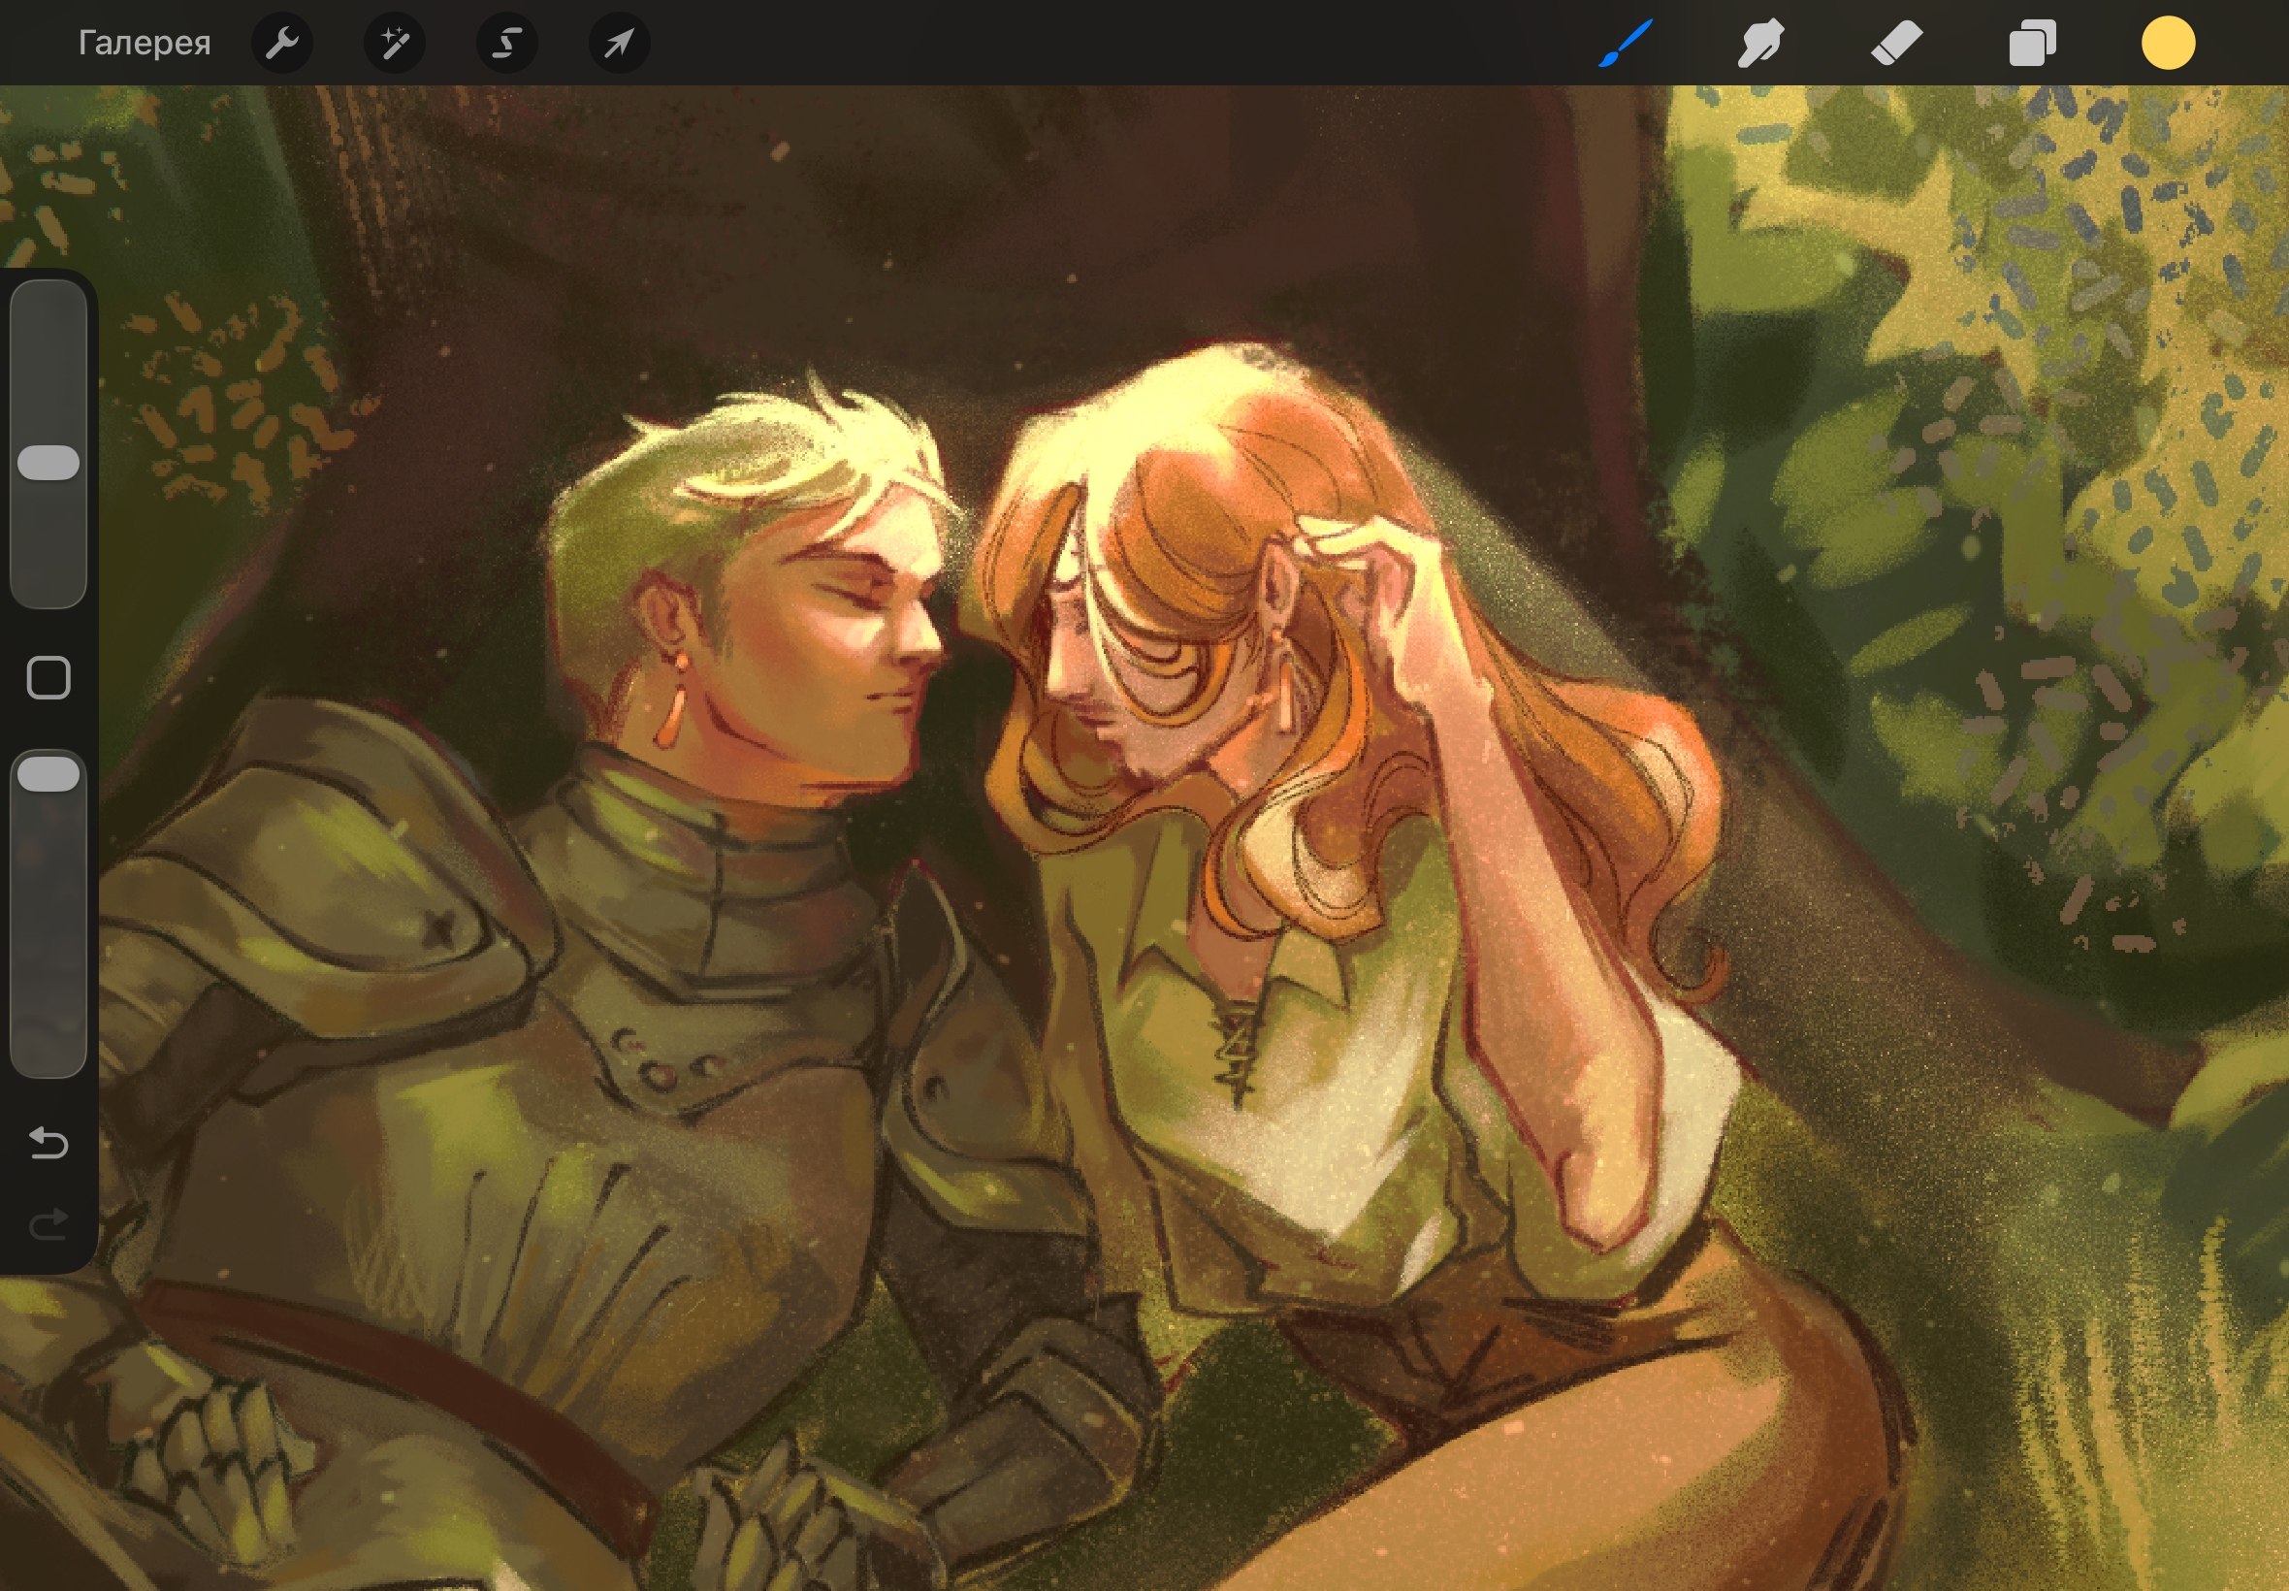Activate the Transform arrow tool
The image size is (2289, 1591).
pyautogui.click(x=619, y=43)
